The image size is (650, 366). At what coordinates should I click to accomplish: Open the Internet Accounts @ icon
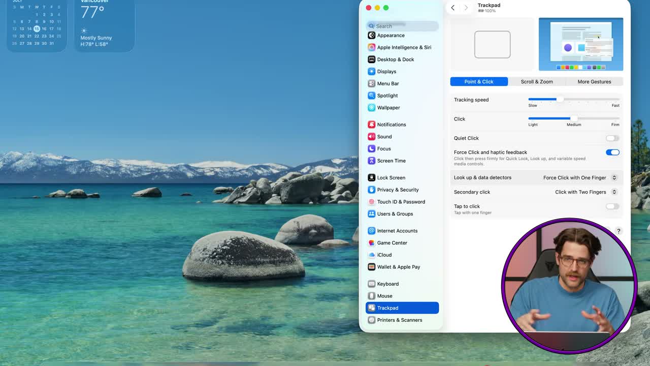tap(372, 231)
